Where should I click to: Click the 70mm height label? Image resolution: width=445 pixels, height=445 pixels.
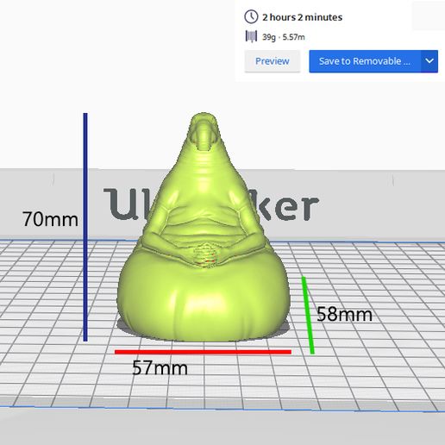pyautogui.click(x=50, y=219)
